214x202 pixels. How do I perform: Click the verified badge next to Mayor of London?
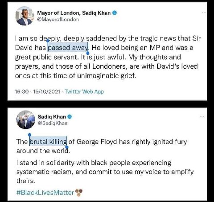tap(115, 13)
